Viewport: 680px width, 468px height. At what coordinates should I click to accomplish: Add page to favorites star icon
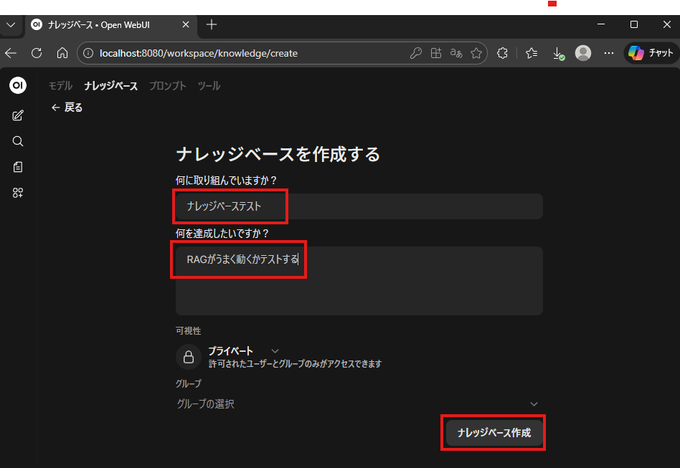pos(476,53)
